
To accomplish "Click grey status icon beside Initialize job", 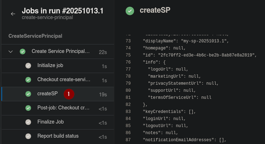I will pos(28,66).
